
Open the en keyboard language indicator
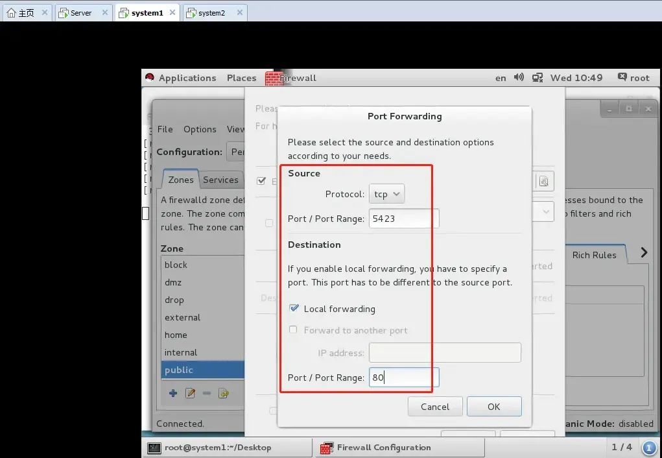[x=501, y=78]
